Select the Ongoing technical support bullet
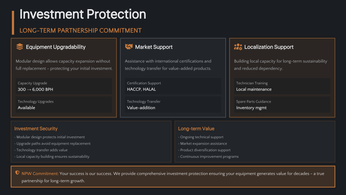The image size is (346, 195). 202,137
